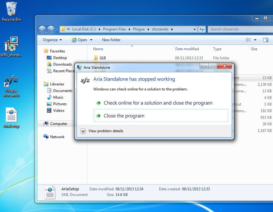Sort by Size column header

[261, 49]
